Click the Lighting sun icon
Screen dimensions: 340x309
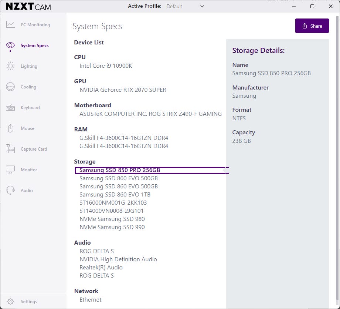(10, 66)
